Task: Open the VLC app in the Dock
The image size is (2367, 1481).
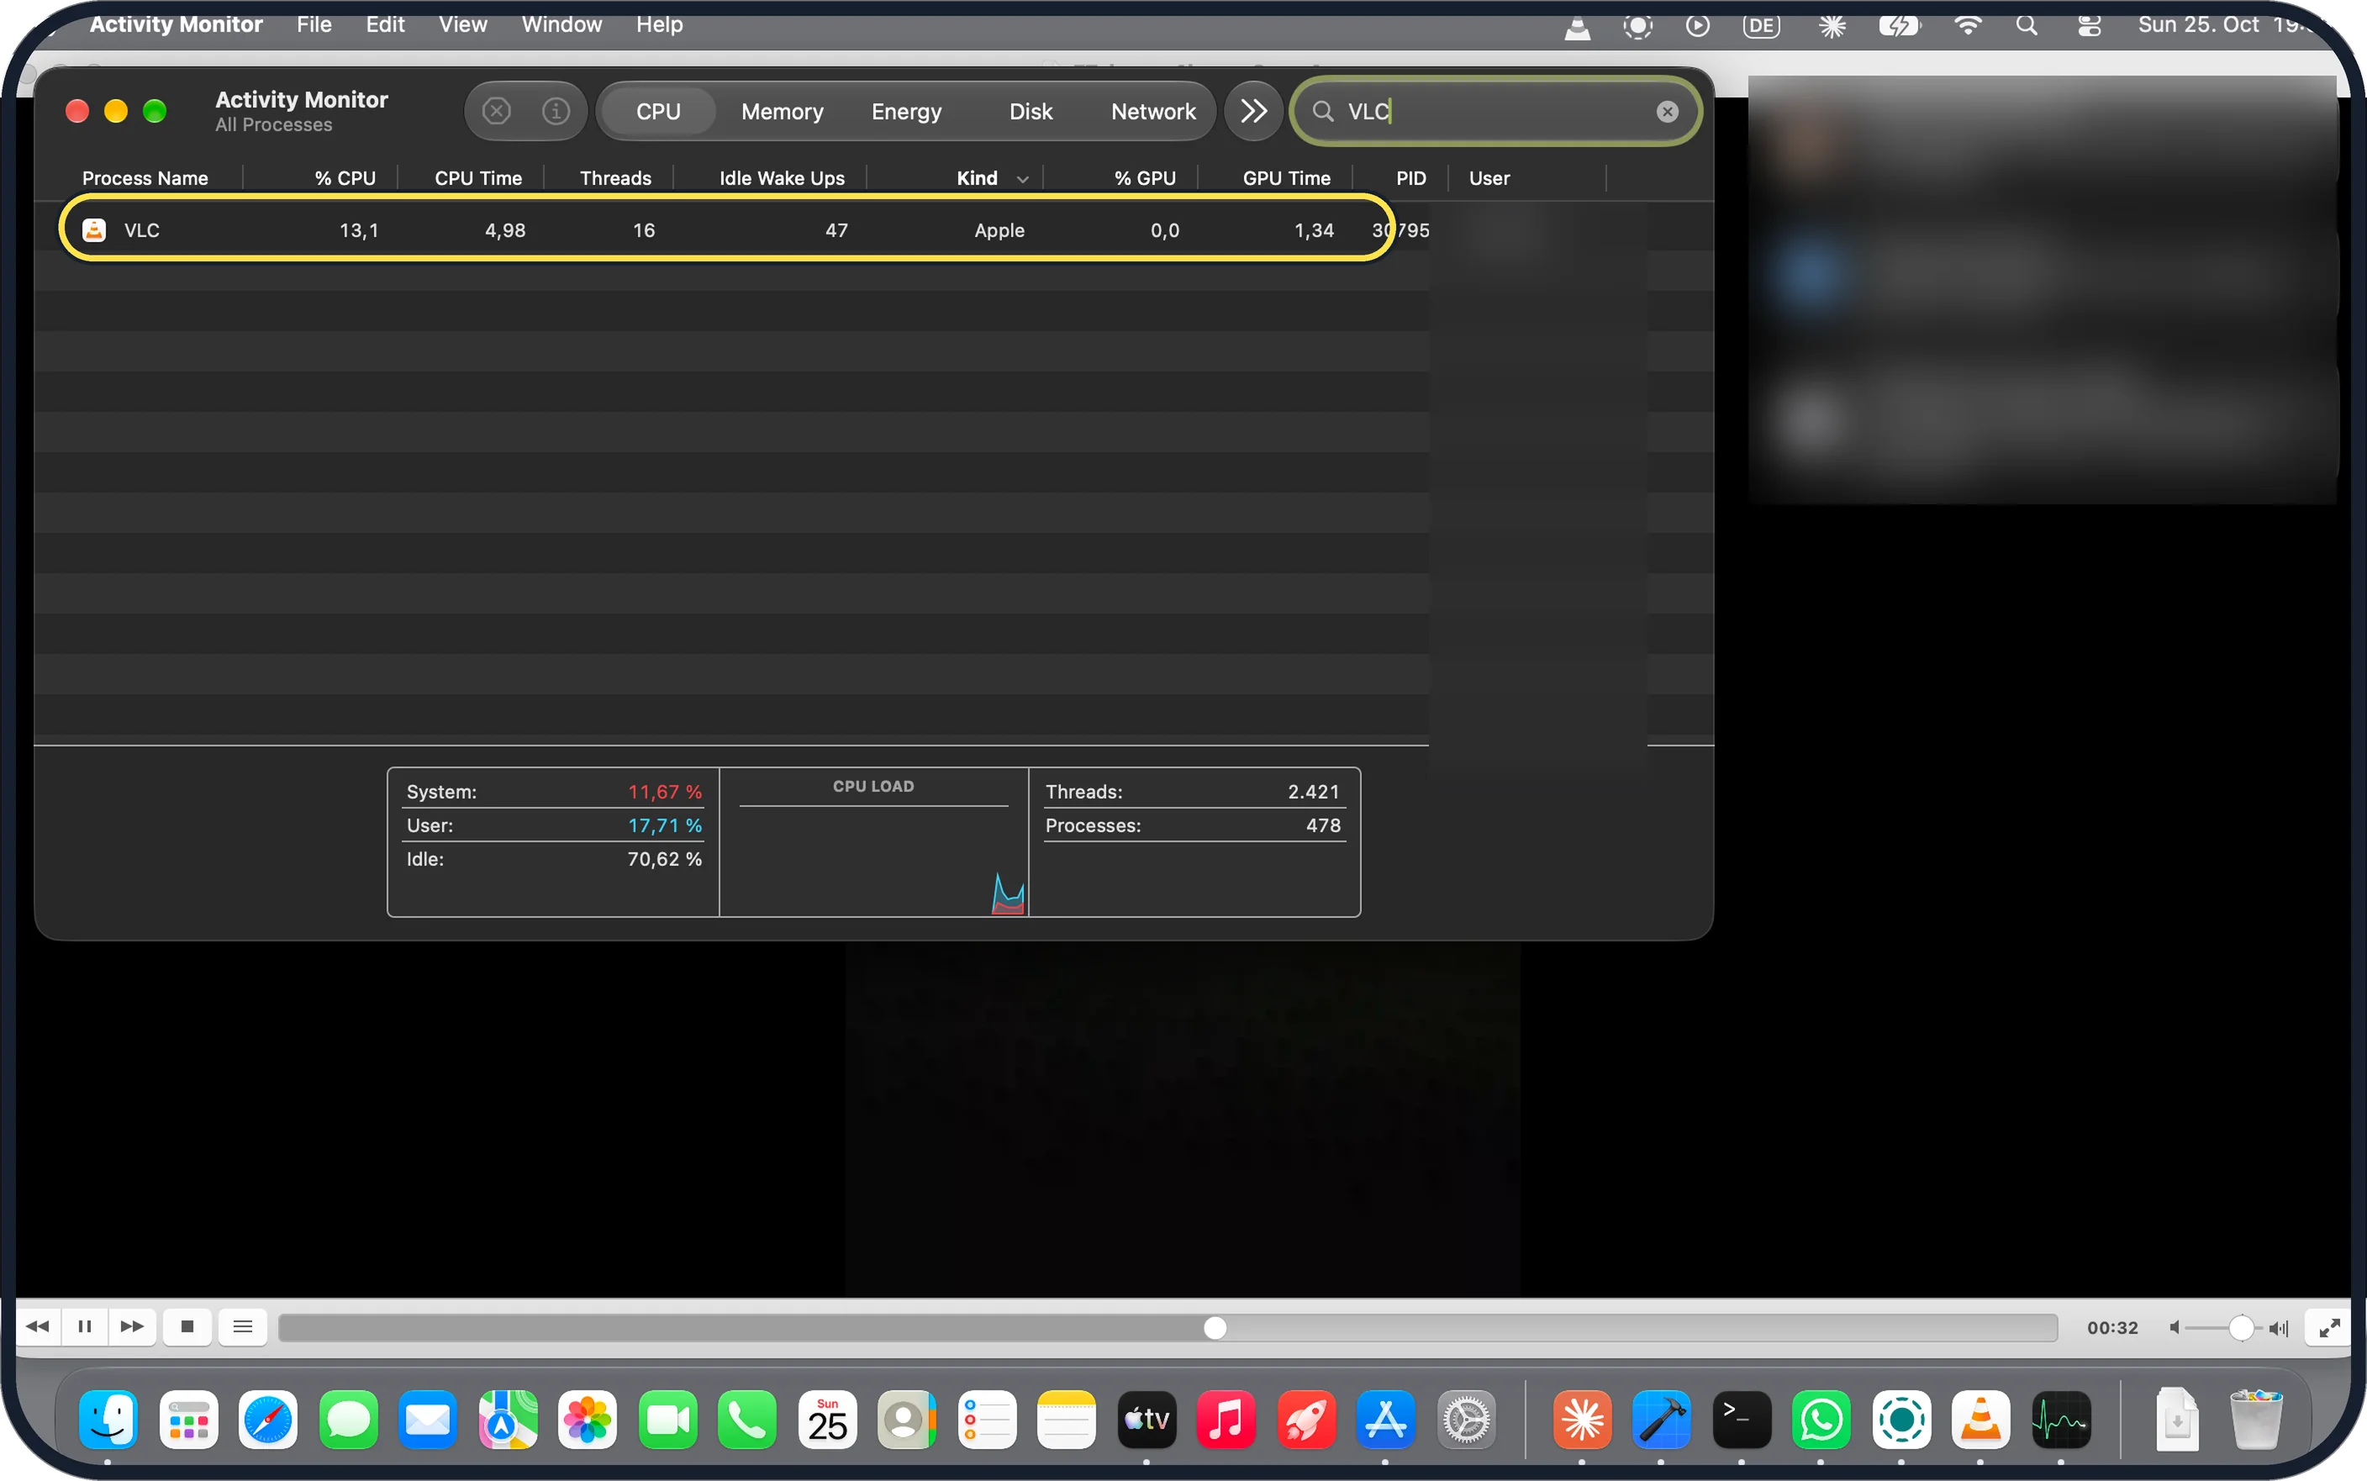Action: tap(1980, 1420)
